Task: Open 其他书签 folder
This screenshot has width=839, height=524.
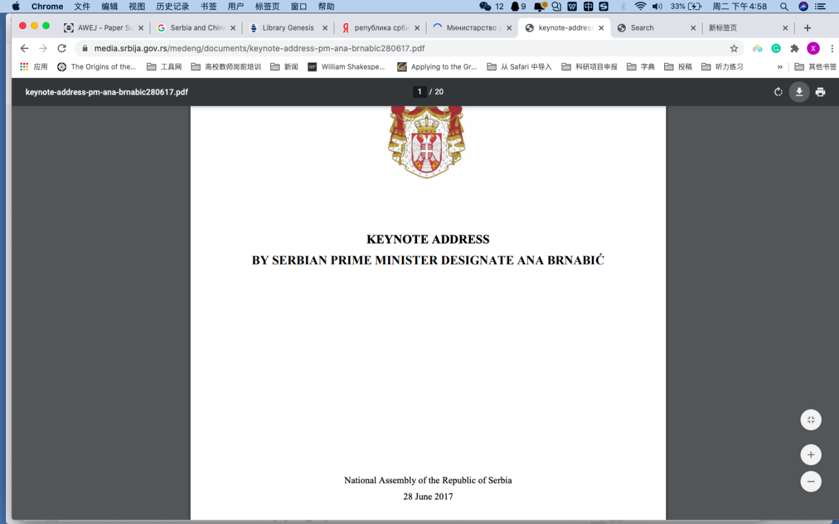Action: pyautogui.click(x=815, y=67)
